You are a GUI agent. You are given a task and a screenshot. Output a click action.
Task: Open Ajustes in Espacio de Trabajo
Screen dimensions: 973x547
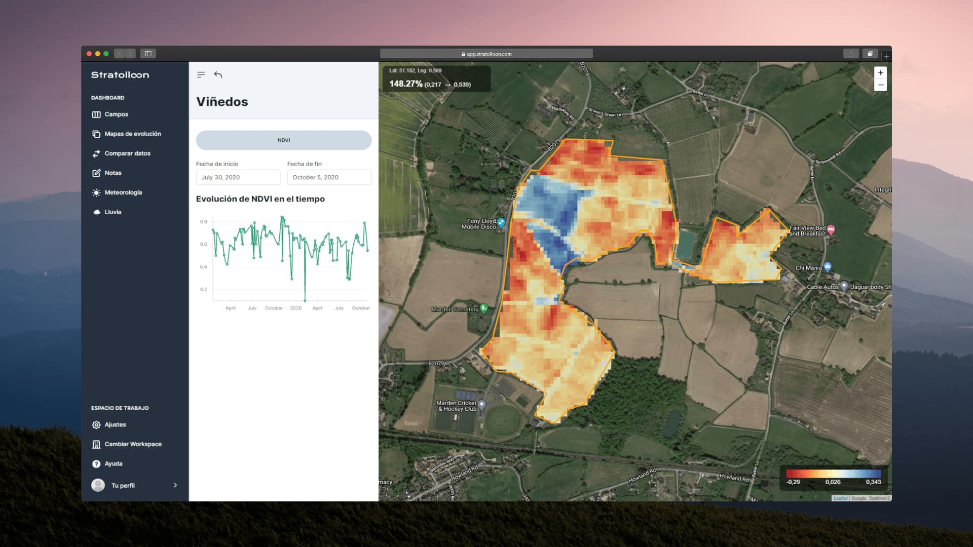(115, 424)
